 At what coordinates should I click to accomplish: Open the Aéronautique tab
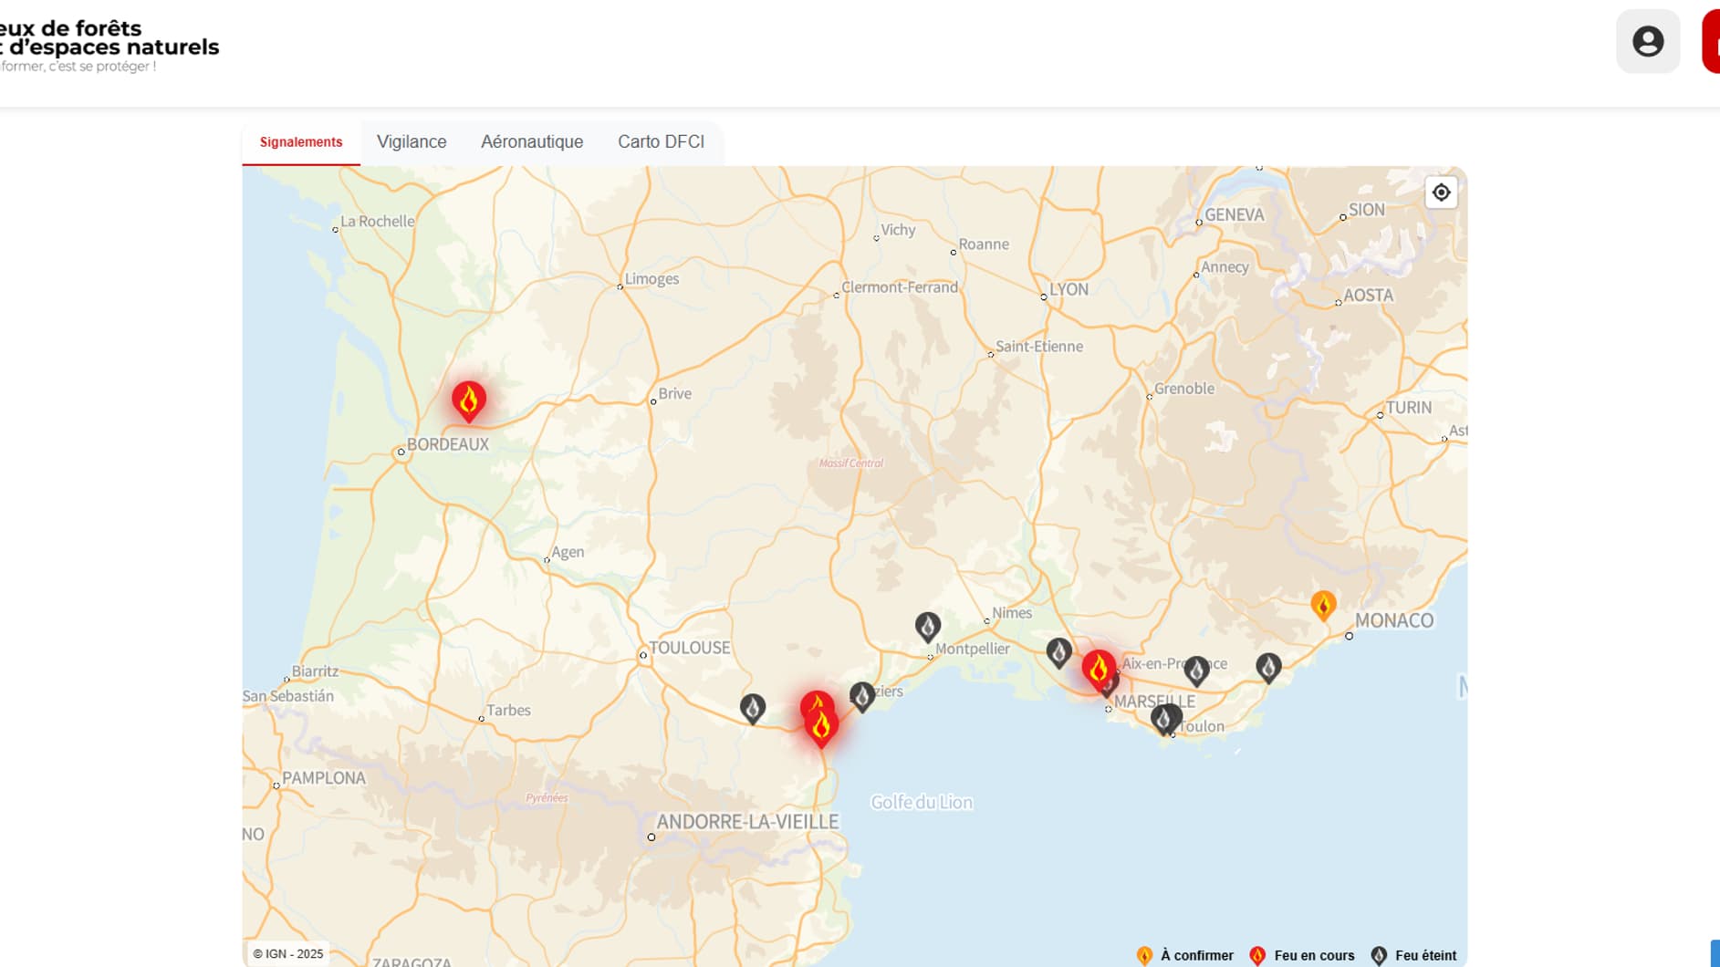(531, 142)
